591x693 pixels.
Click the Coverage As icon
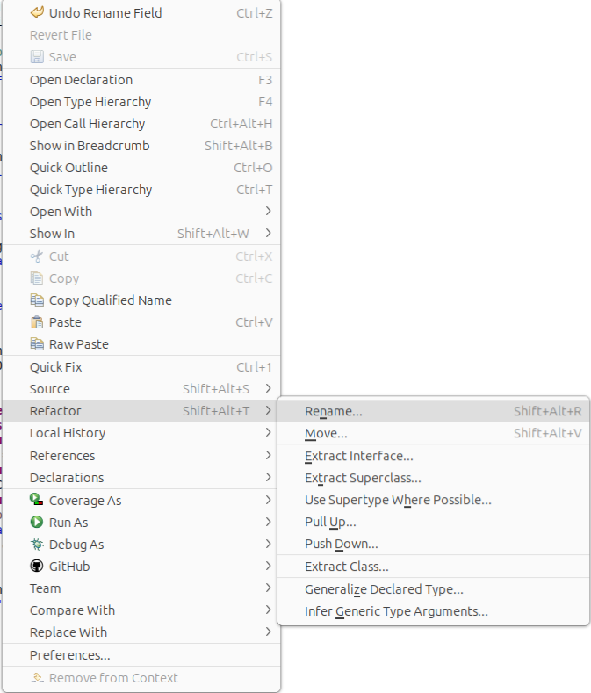(37, 500)
